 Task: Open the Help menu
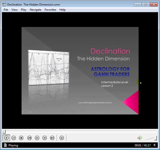pyautogui.click(x=62, y=10)
